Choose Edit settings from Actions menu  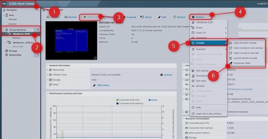pyautogui.click(x=209, y=71)
